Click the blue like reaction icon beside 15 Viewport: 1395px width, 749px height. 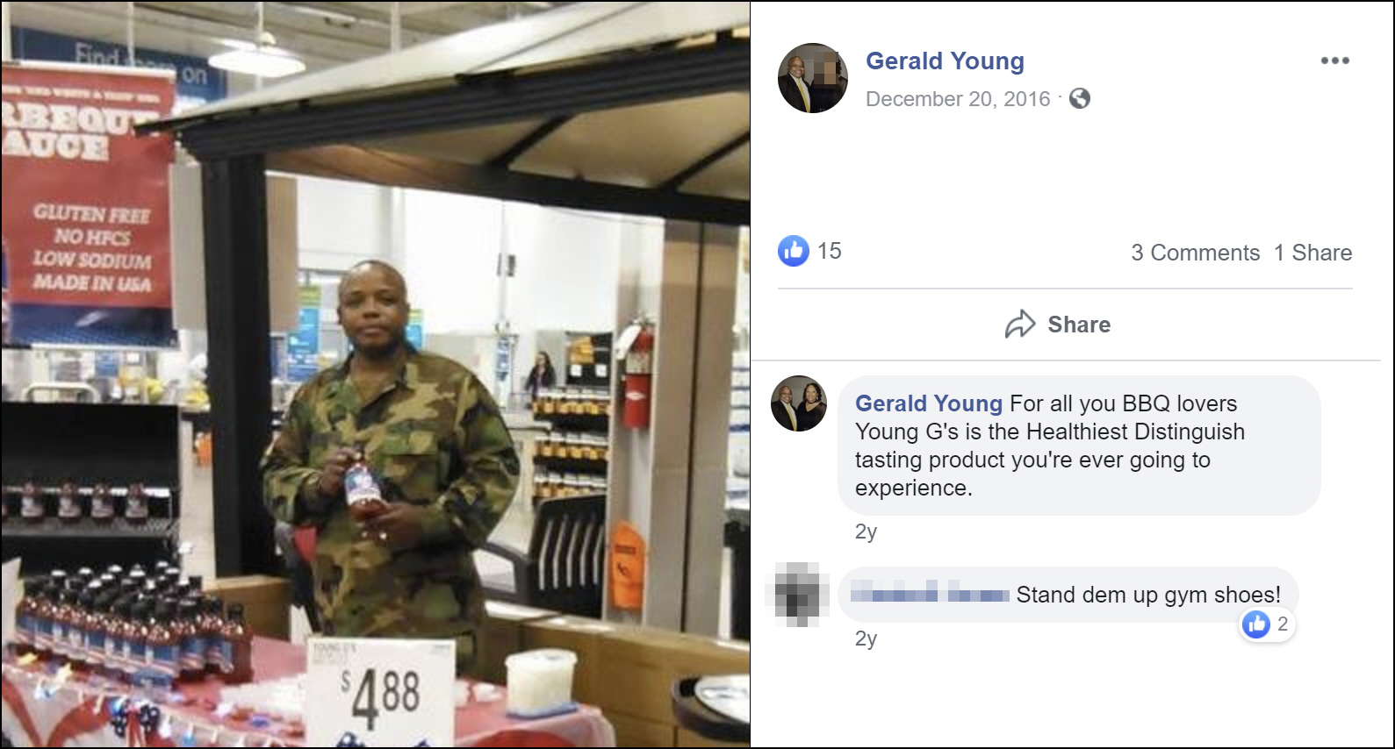tap(794, 251)
